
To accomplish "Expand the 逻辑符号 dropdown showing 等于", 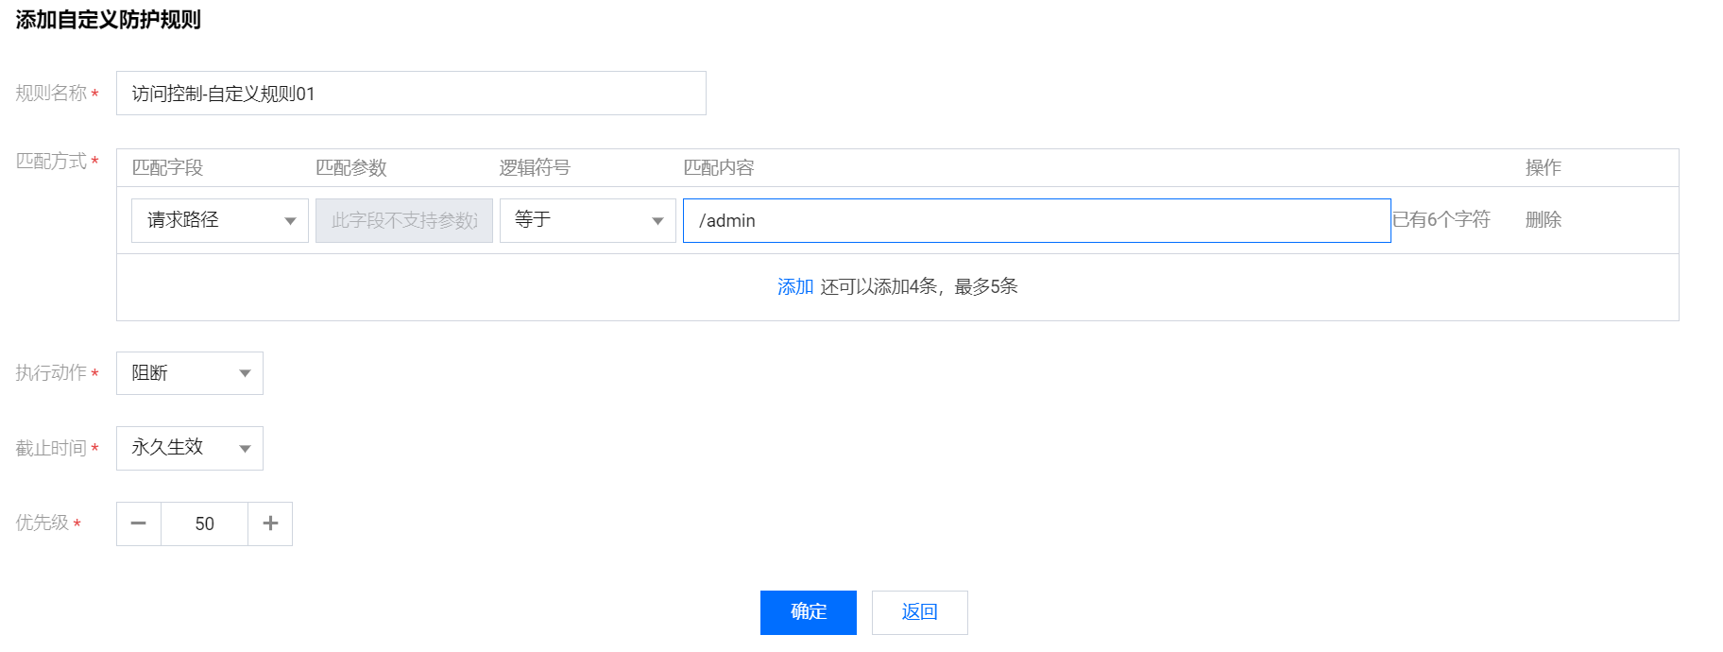I will click(576, 220).
